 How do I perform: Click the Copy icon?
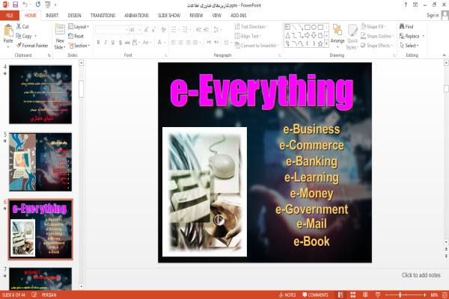point(18,36)
